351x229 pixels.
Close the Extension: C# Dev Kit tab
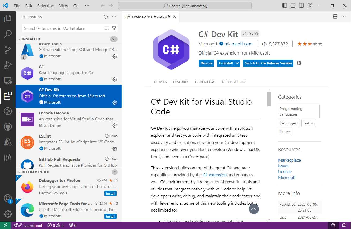[x=175, y=17]
